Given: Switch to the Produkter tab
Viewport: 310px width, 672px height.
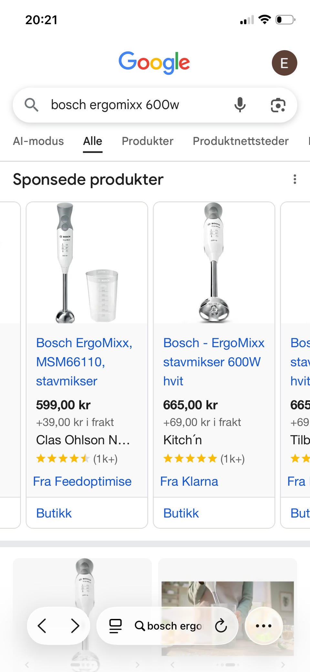Looking at the screenshot, I should [x=147, y=141].
